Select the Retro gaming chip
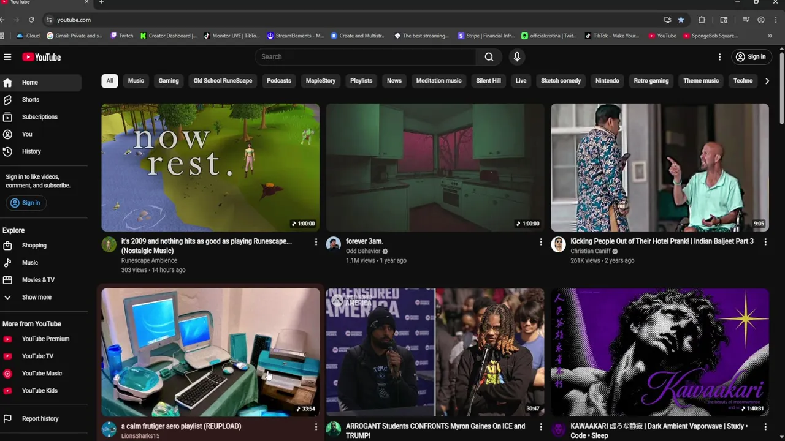The width and height of the screenshot is (785, 441). [651, 81]
